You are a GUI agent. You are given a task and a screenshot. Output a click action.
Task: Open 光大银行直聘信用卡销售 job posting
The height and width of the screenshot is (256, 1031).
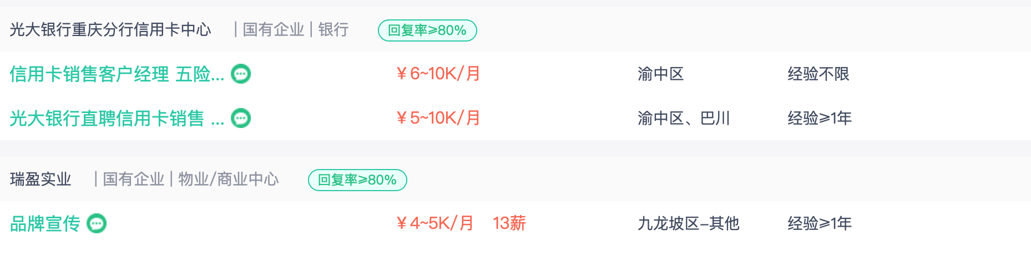click(x=117, y=118)
